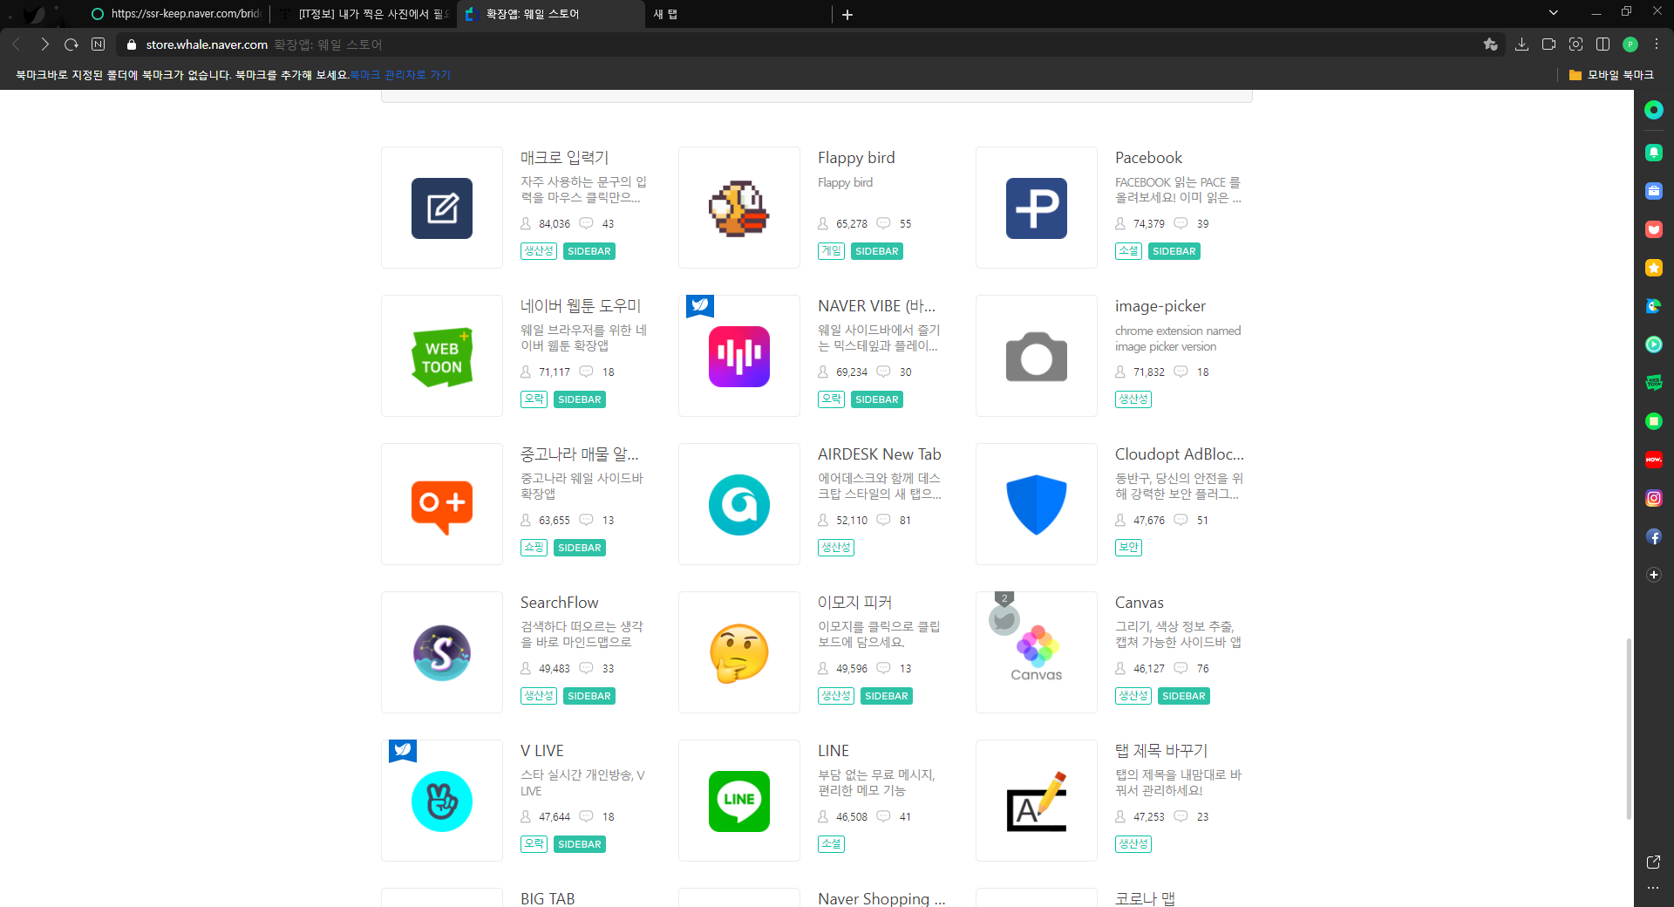The width and height of the screenshot is (1674, 907).
Task: Open the browser three-dot menu
Action: click(x=1657, y=44)
